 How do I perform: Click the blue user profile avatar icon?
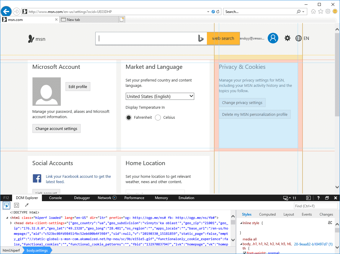pyautogui.click(x=273, y=38)
